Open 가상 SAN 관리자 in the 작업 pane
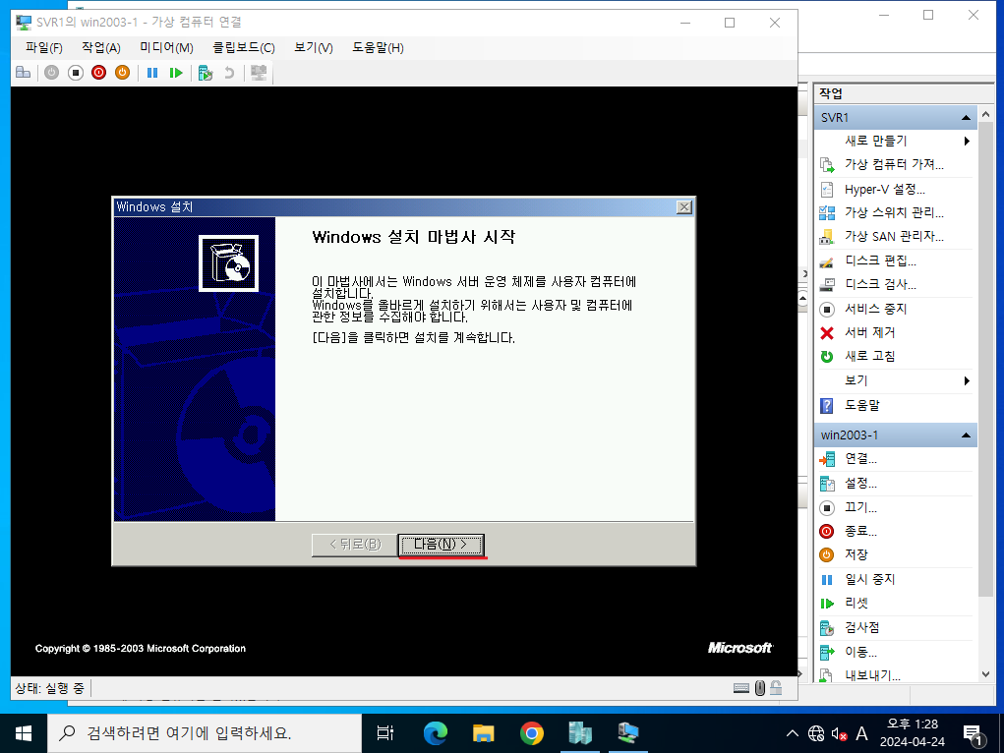Image resolution: width=1004 pixels, height=753 pixels. click(894, 236)
